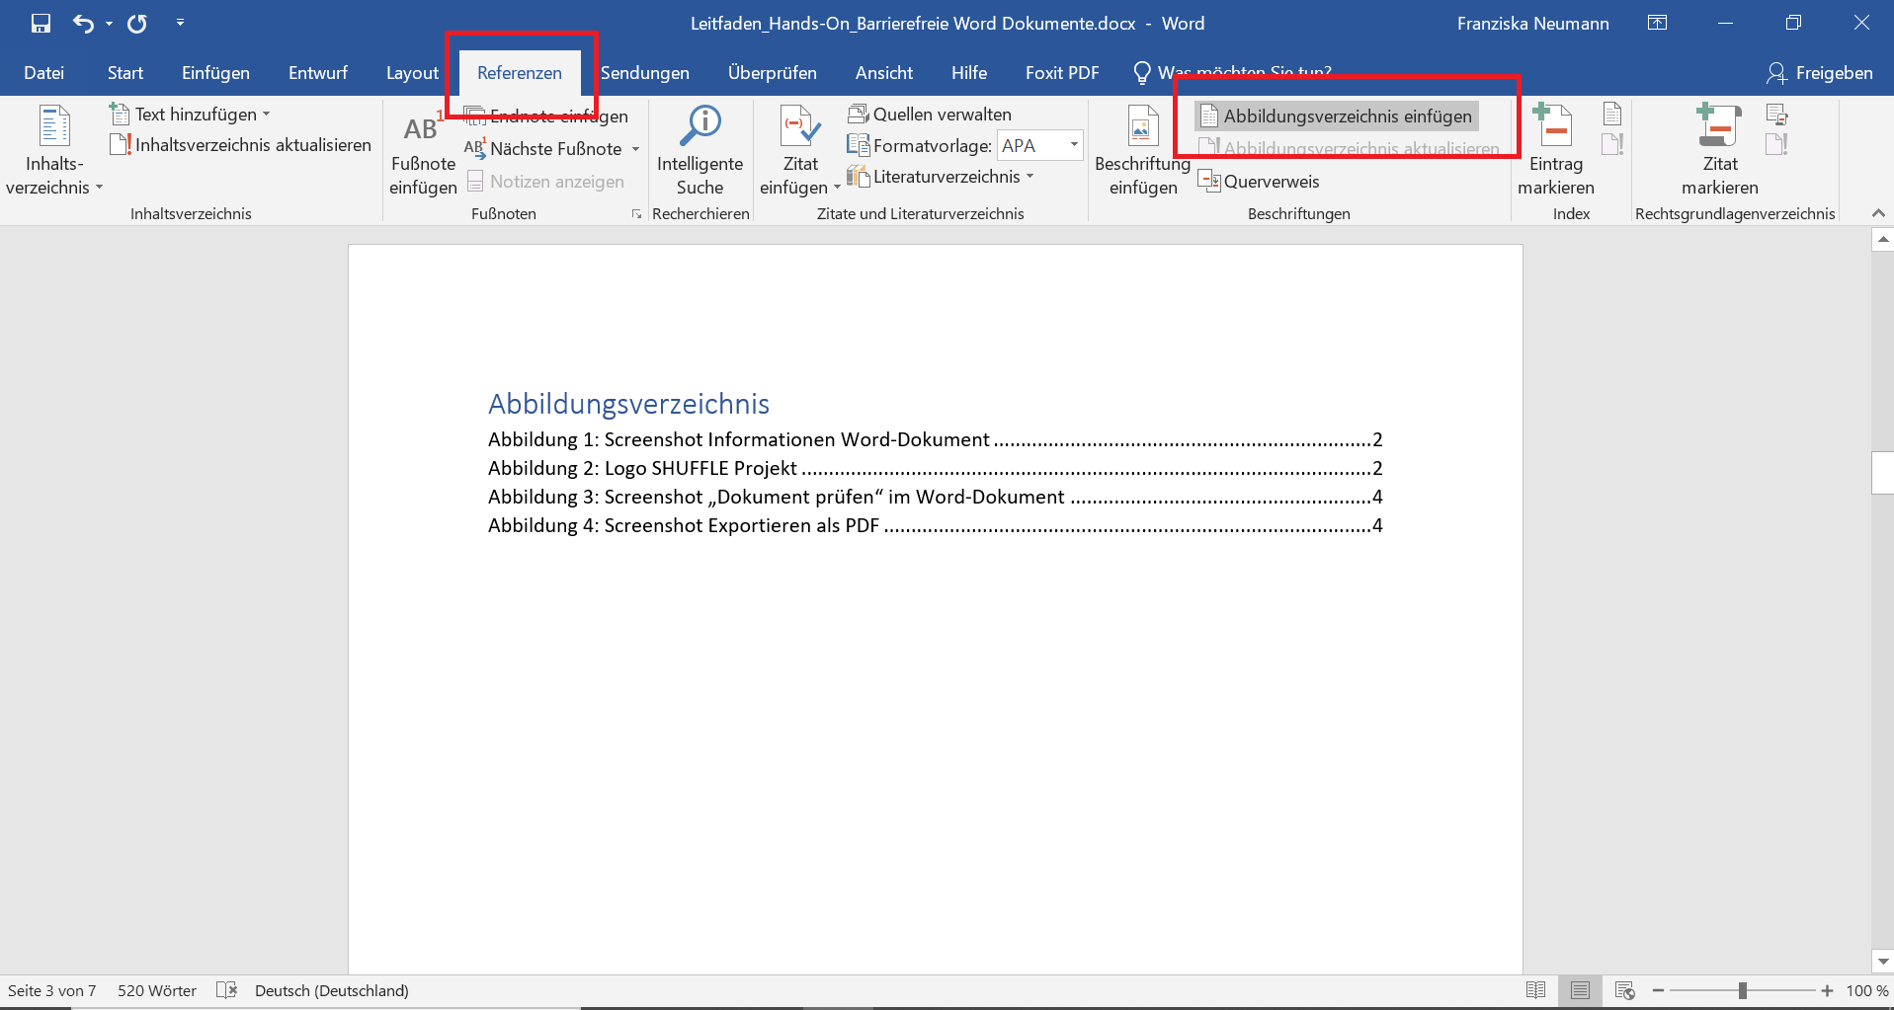Viewport: 1894px width, 1010px height.
Task: Click the Save icon in title bar
Action: 41,24
